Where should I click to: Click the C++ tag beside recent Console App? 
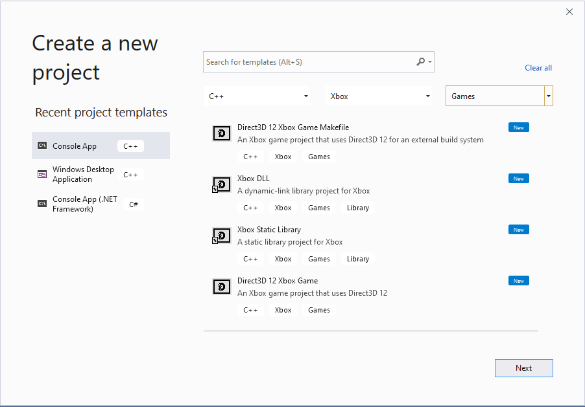(x=130, y=146)
